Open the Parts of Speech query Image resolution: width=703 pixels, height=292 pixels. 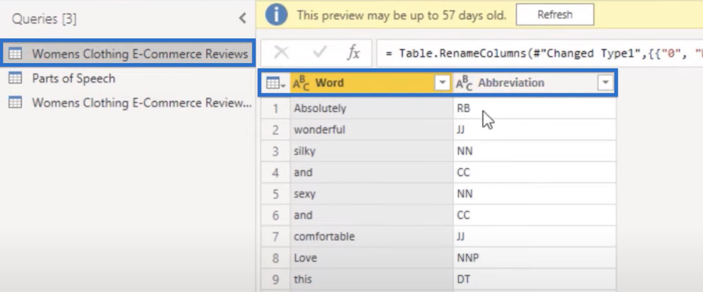(x=73, y=79)
